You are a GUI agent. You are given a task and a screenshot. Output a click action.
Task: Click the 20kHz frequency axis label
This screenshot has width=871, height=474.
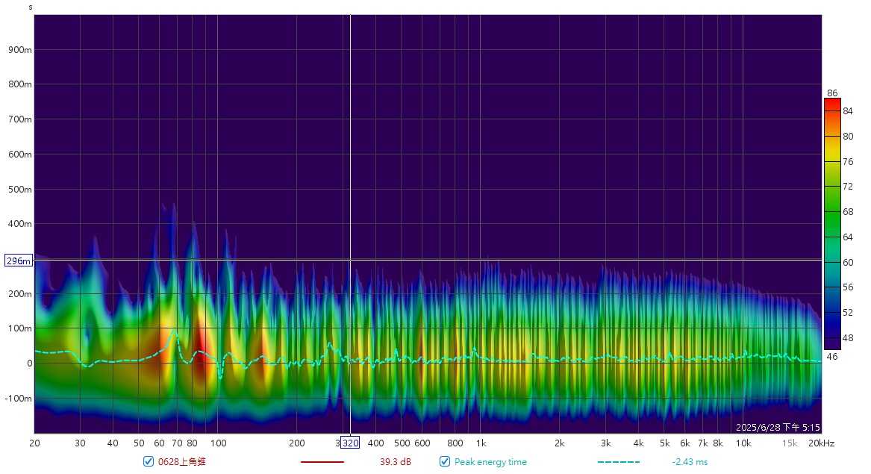822,443
